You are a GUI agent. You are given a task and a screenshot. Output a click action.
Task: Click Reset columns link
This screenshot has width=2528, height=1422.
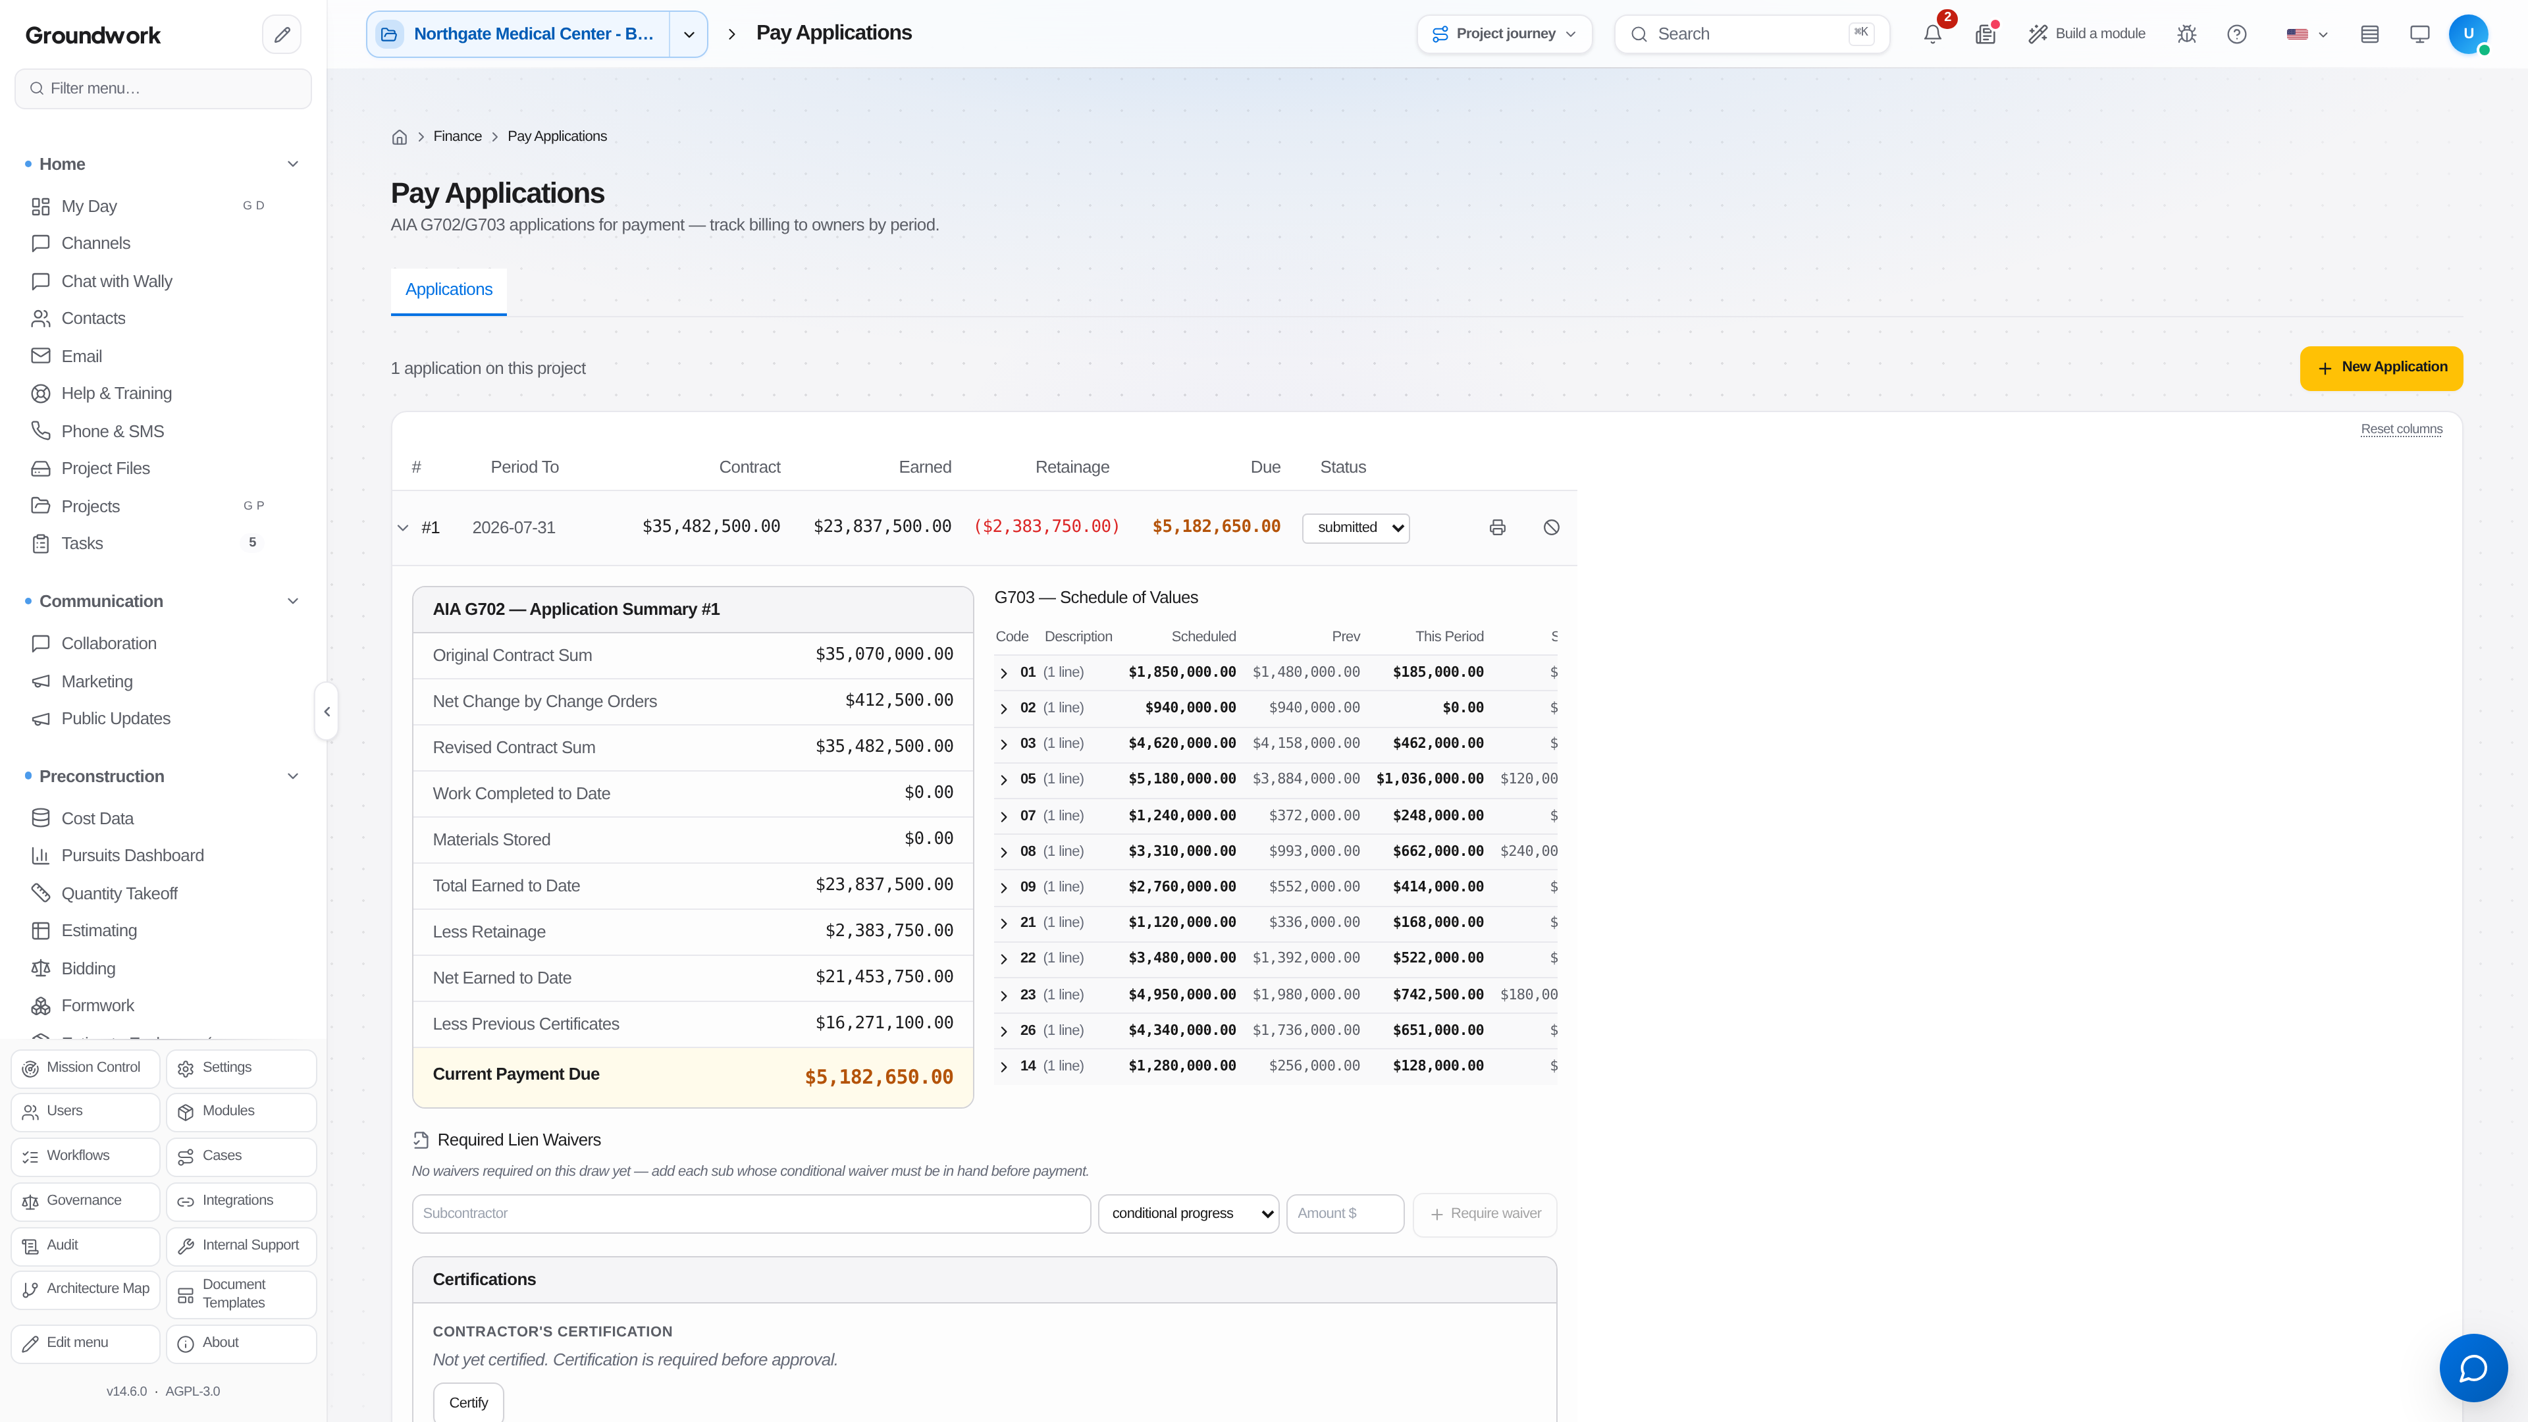2402,429
